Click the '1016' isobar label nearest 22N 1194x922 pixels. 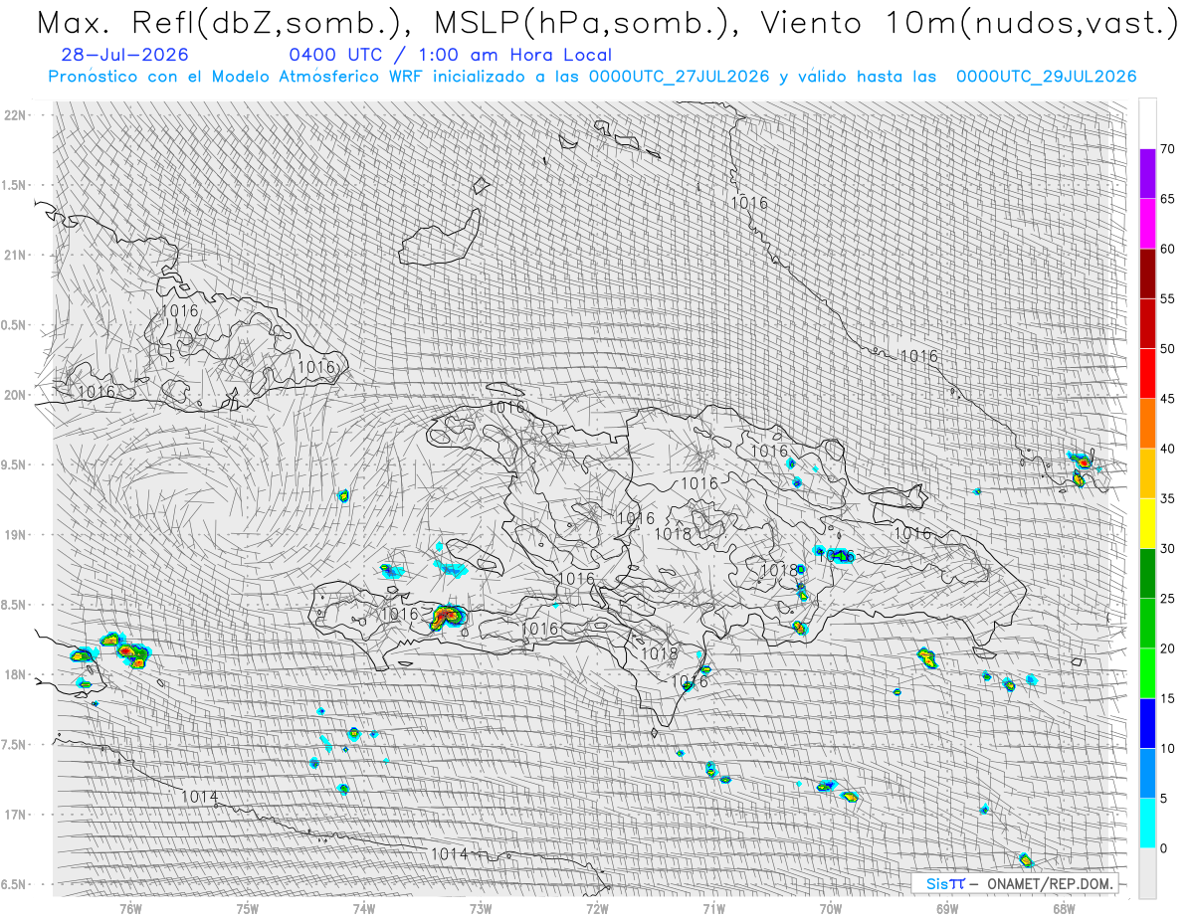coord(749,202)
